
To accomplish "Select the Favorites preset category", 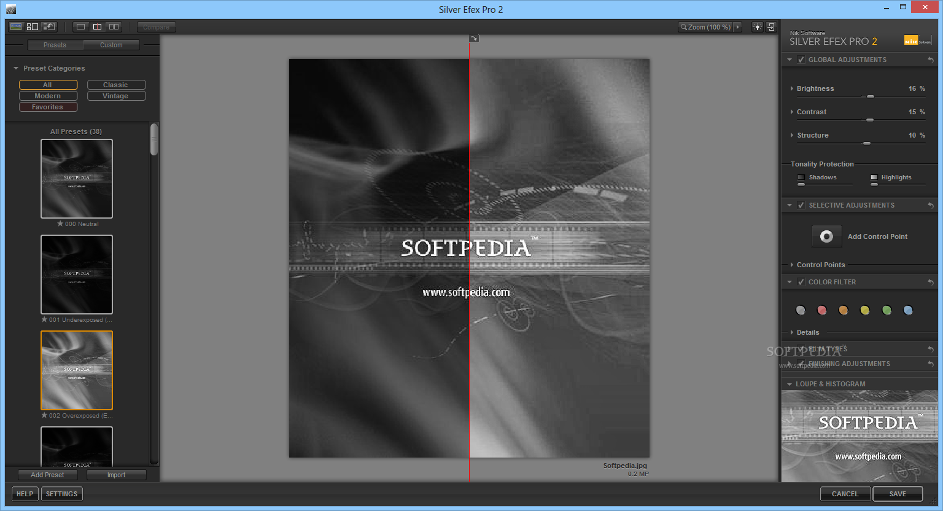I will coord(48,107).
